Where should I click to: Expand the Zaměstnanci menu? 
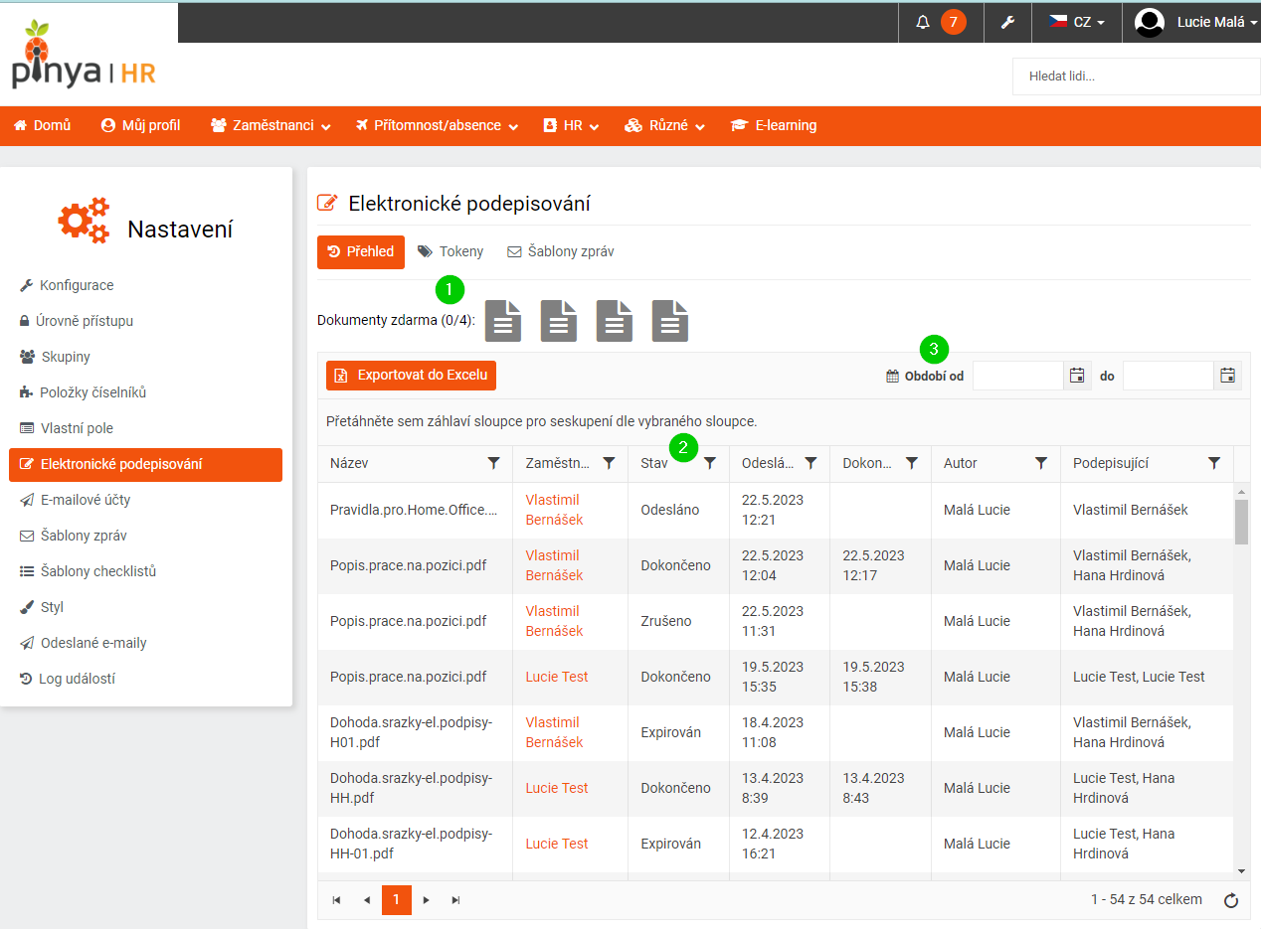pos(270,125)
